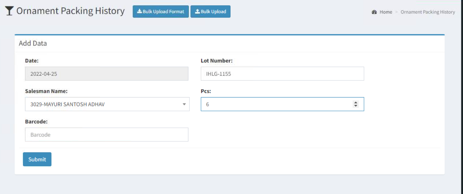Click the Salesman Name label
The image size is (463, 194).
[46, 91]
